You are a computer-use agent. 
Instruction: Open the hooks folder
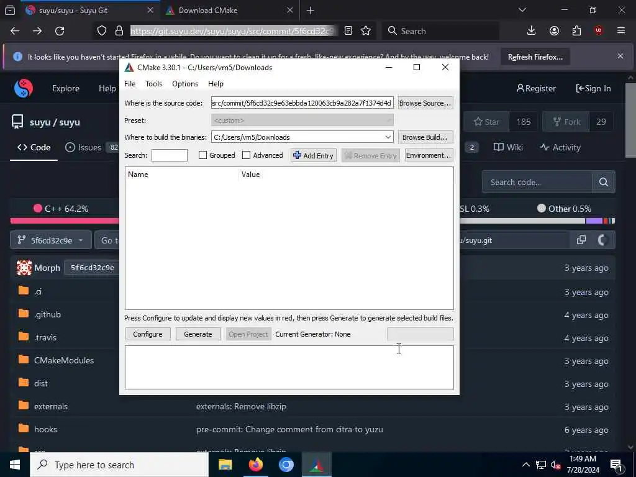(x=46, y=429)
